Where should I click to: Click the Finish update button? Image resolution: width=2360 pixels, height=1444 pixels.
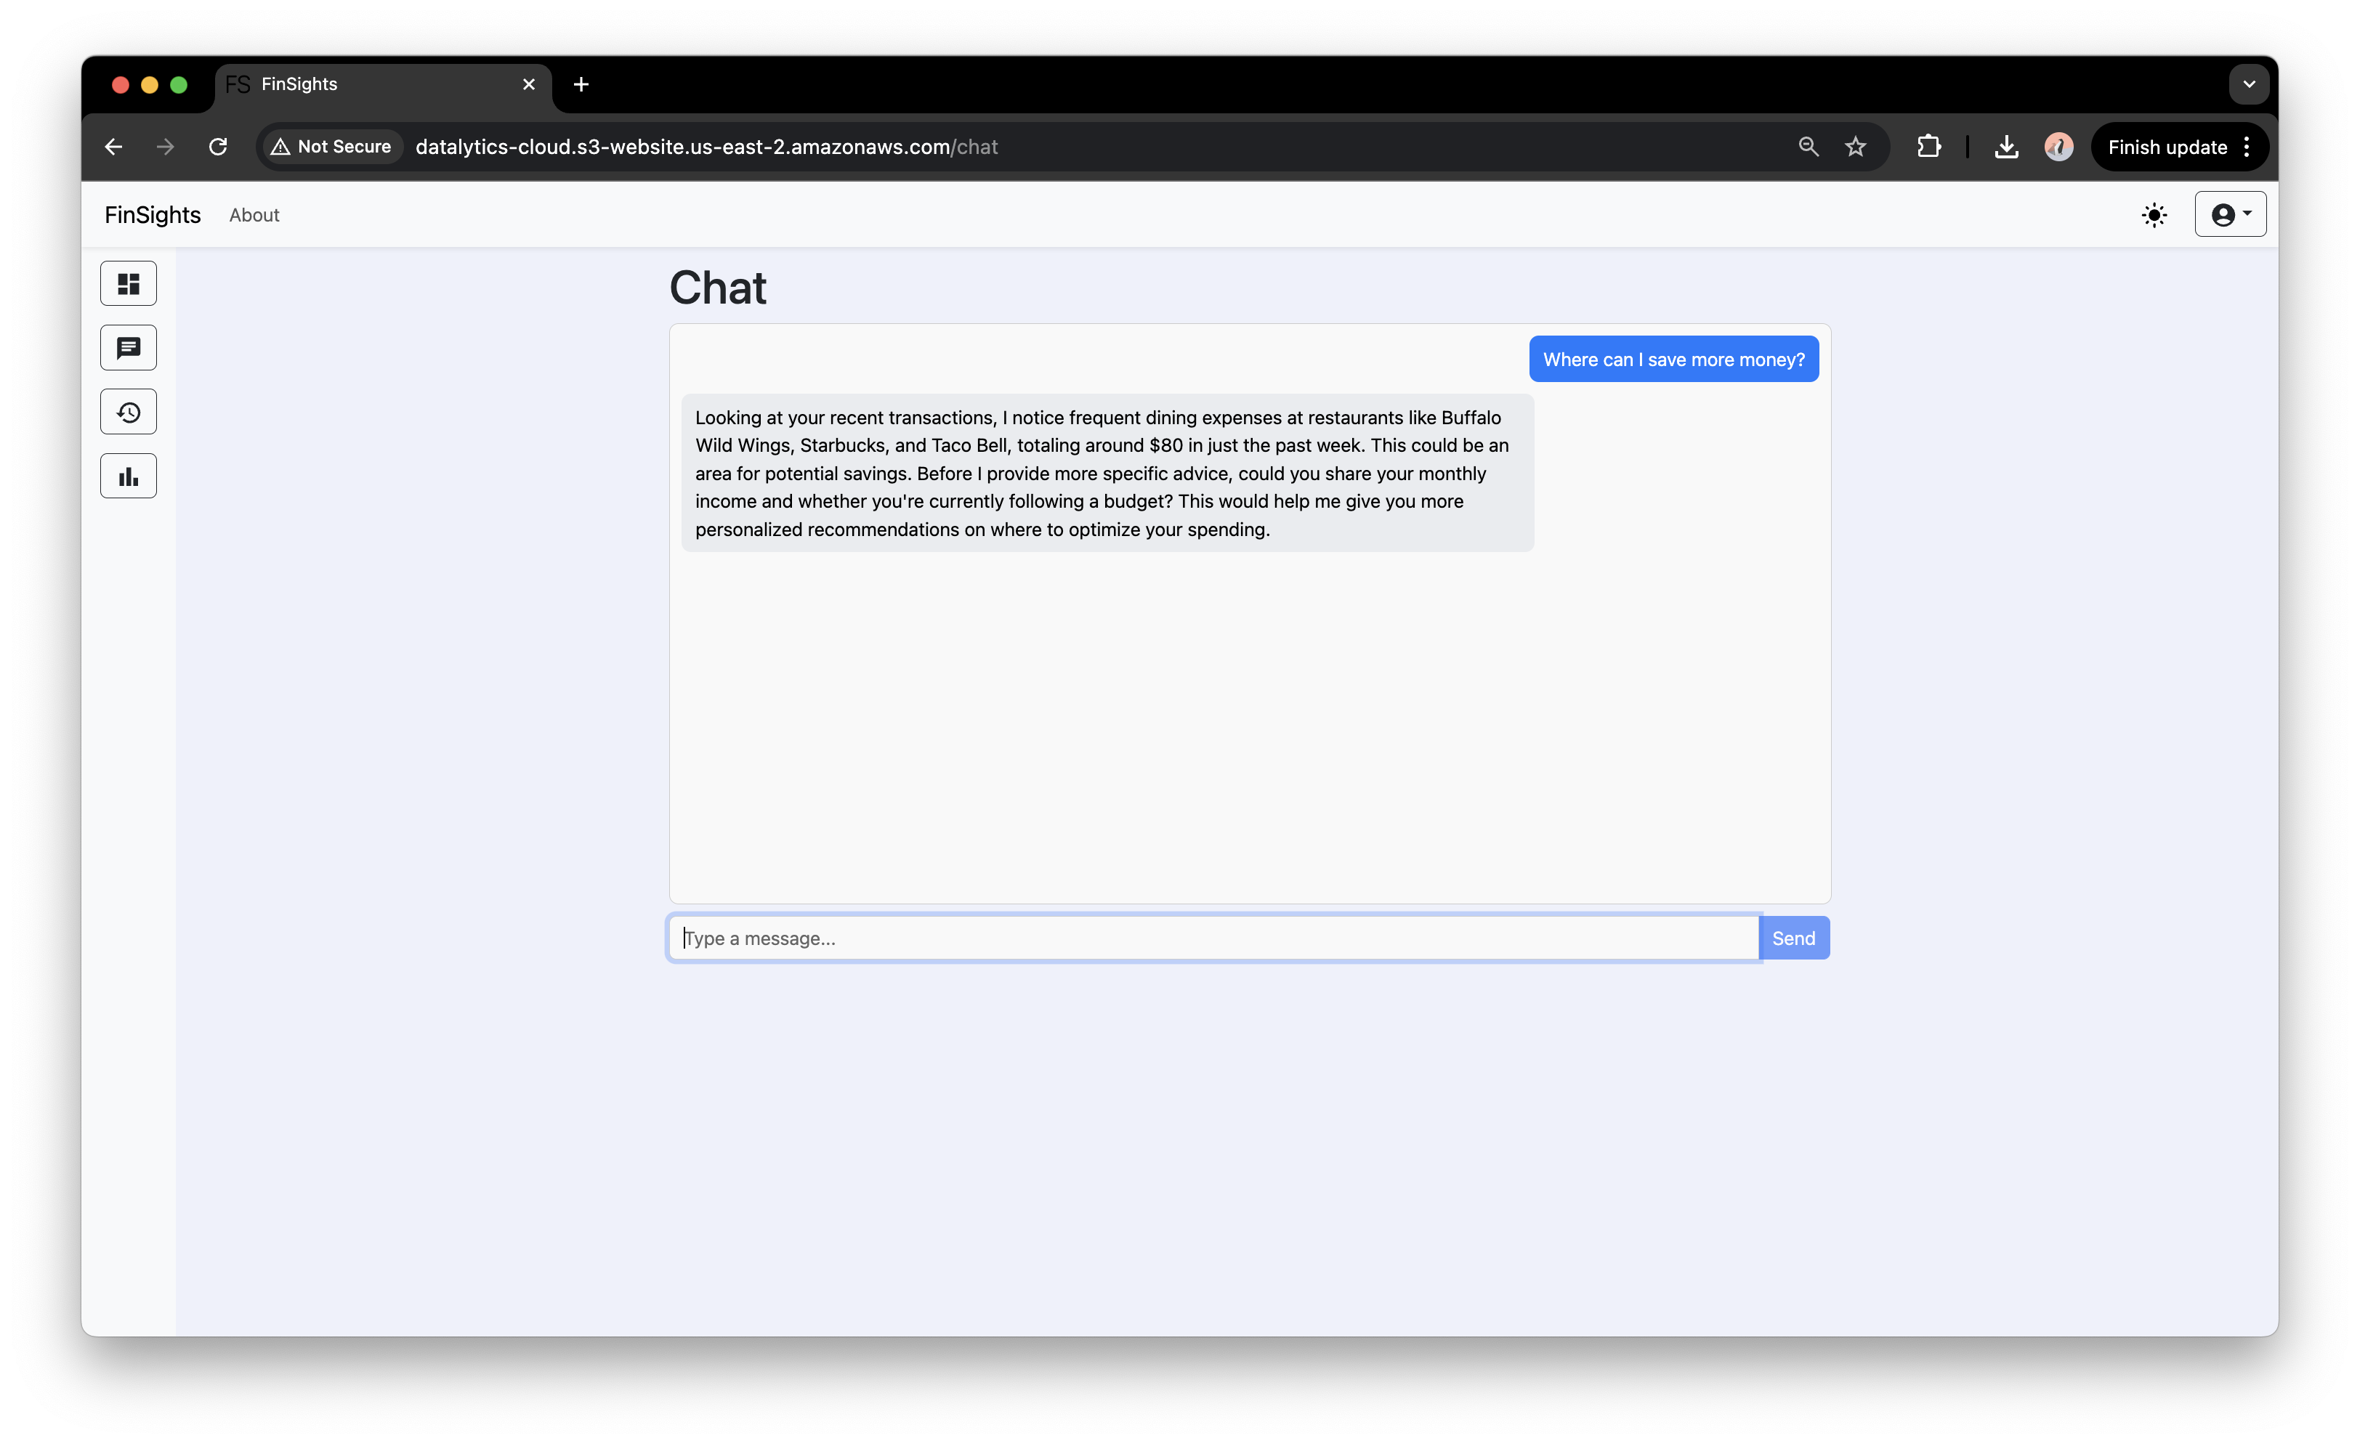coord(2167,147)
